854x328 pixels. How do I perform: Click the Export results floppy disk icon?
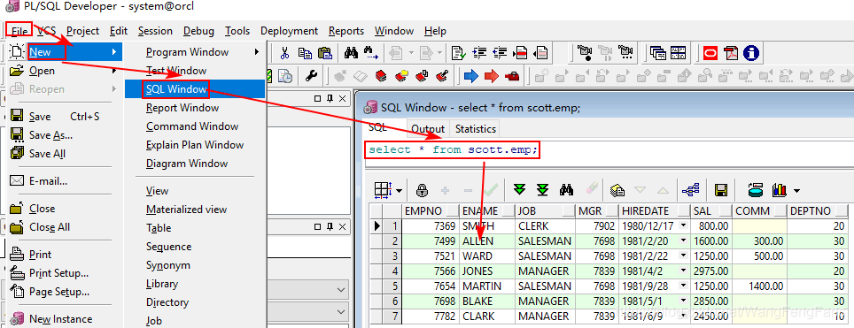tap(722, 190)
